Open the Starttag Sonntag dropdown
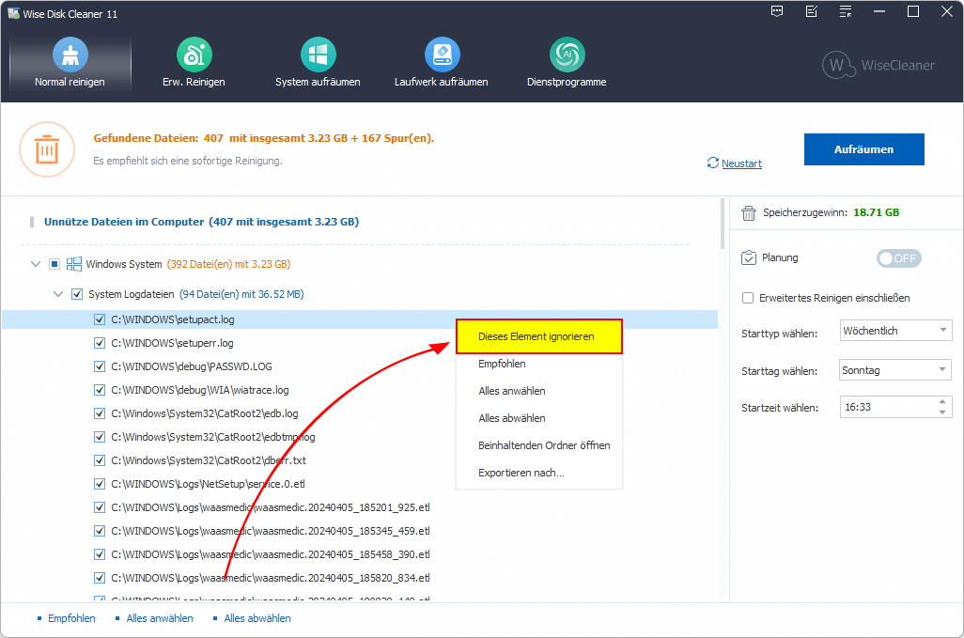Viewport: 964px width, 638px height. pyautogui.click(x=895, y=370)
